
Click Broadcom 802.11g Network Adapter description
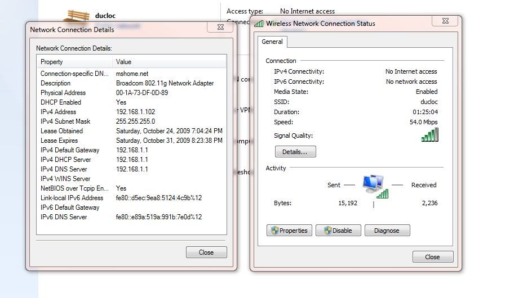165,83
